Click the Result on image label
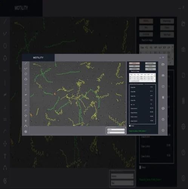 click(135, 71)
